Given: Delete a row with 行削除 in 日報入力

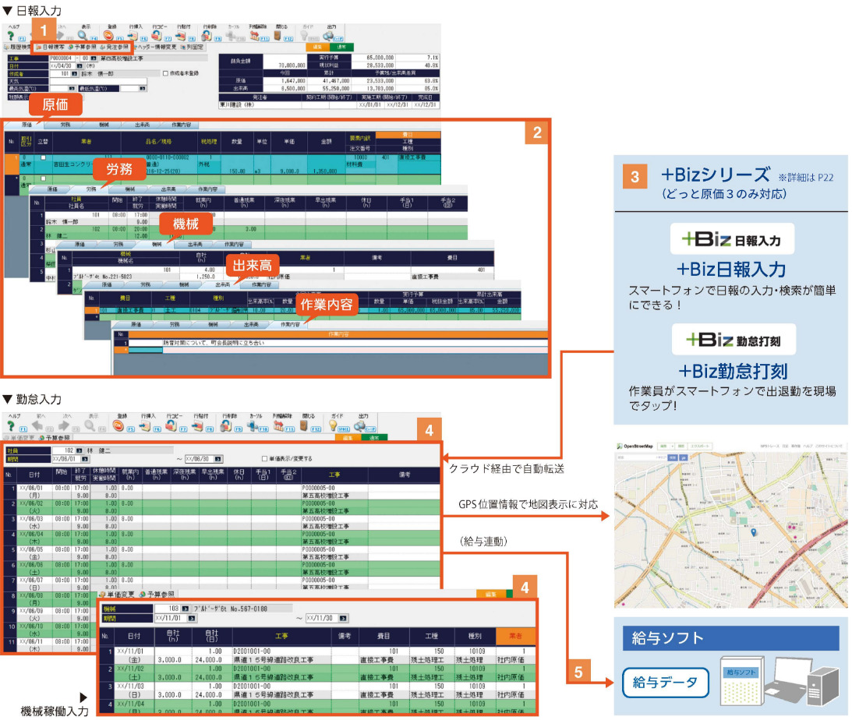Looking at the screenshot, I should pos(207,36).
